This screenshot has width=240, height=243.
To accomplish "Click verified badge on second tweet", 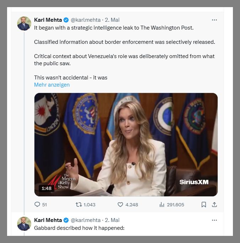I will point(66,220).
